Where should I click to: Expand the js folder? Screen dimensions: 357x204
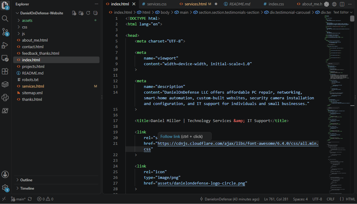(56, 34)
